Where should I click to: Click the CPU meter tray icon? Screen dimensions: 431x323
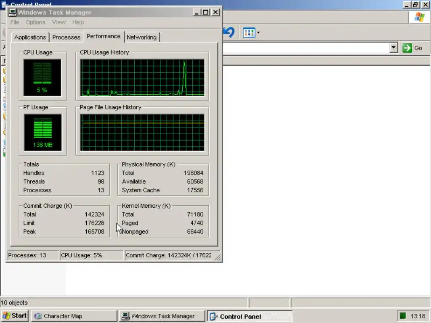point(403,316)
